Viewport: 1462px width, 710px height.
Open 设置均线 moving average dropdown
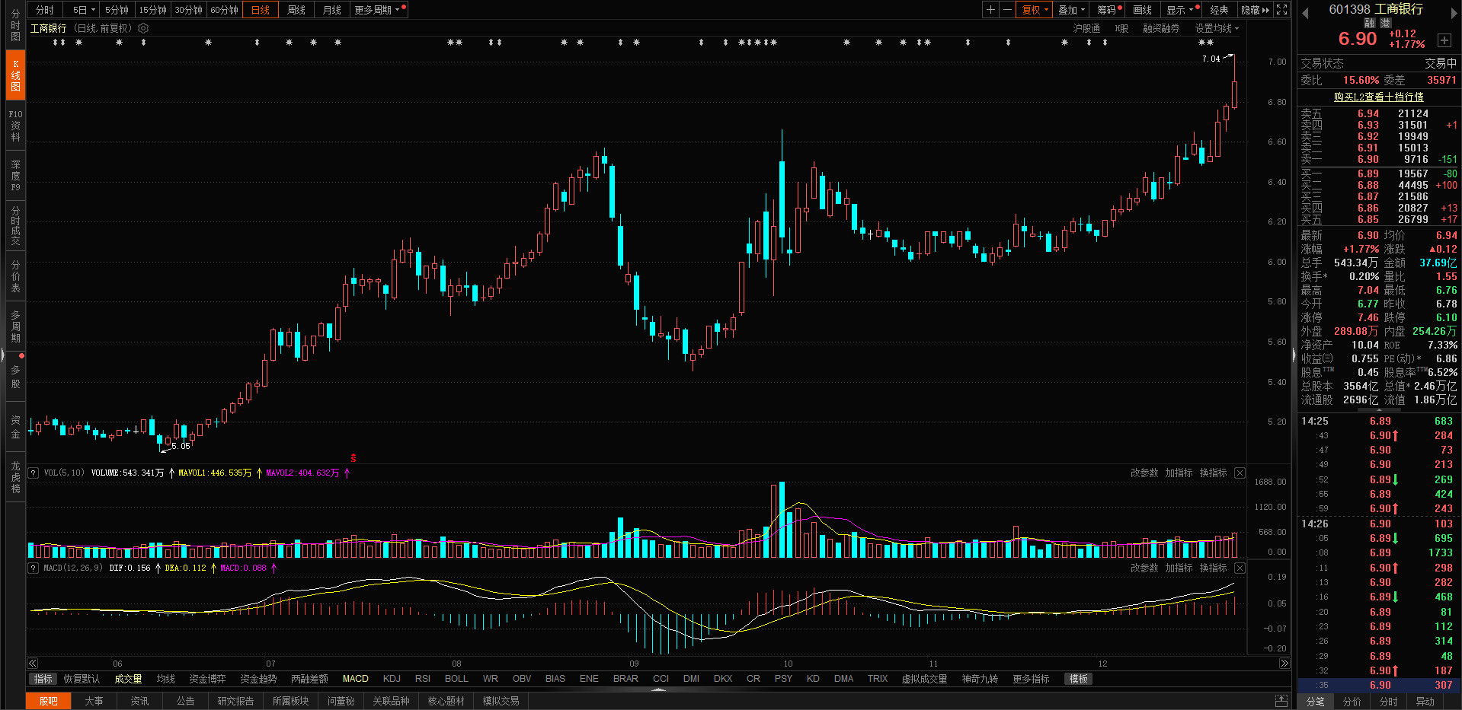click(1217, 28)
